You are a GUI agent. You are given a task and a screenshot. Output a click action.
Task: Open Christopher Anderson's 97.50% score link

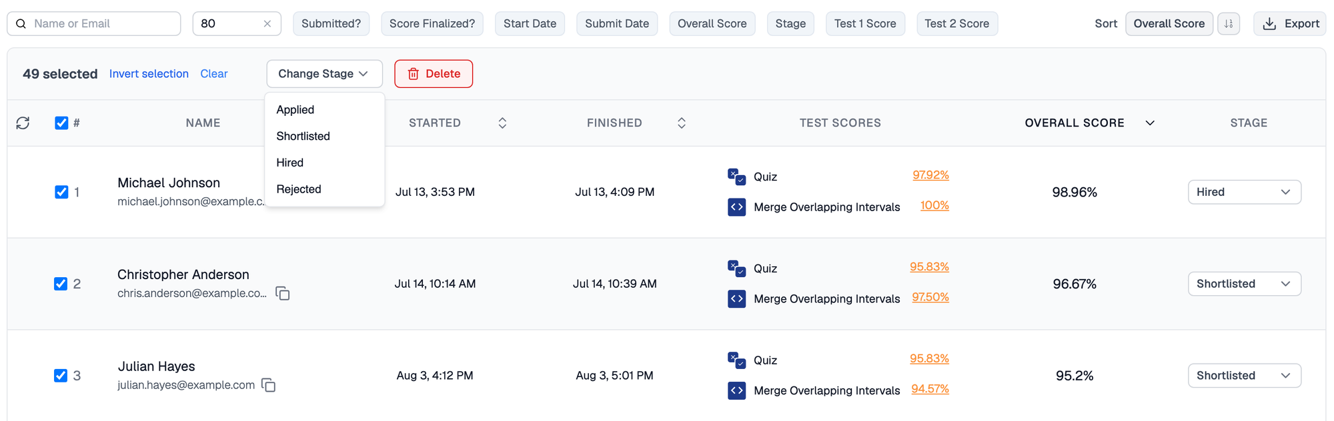(x=930, y=297)
